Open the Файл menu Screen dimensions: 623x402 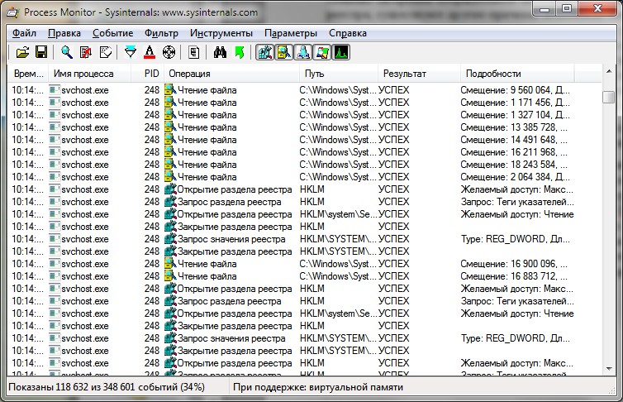pos(24,33)
